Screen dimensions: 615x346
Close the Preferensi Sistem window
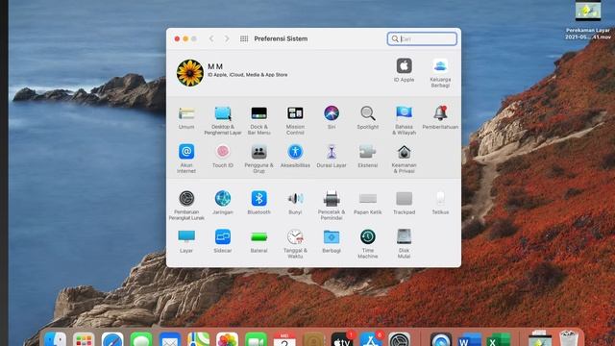(x=177, y=38)
